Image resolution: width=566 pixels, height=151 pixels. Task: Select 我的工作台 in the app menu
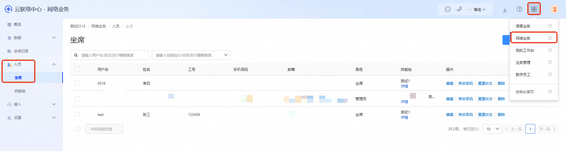point(525,51)
